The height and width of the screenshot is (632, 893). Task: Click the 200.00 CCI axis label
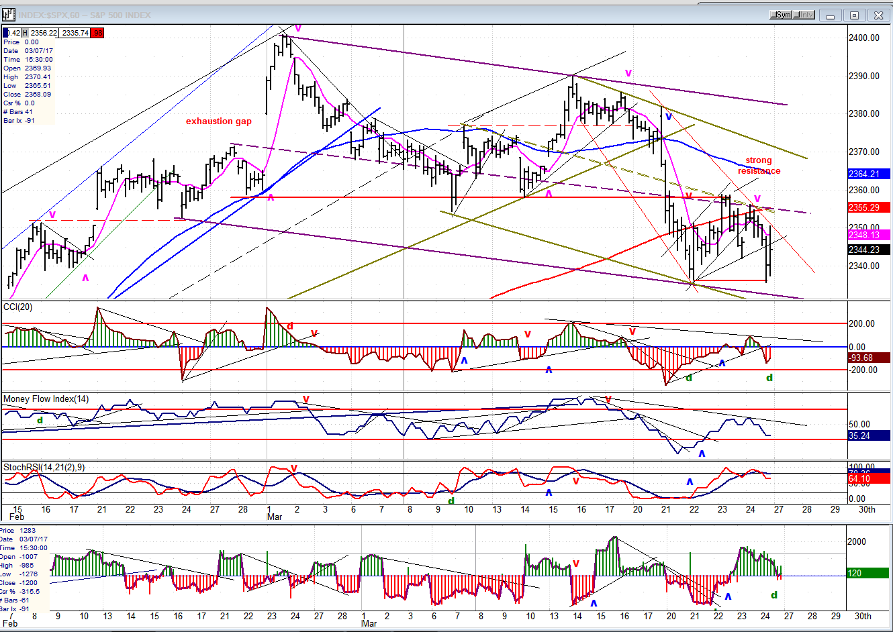(x=862, y=323)
